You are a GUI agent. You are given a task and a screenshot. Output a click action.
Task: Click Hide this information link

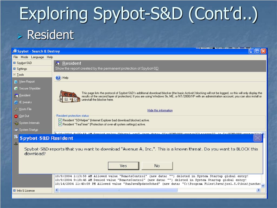click(160, 110)
